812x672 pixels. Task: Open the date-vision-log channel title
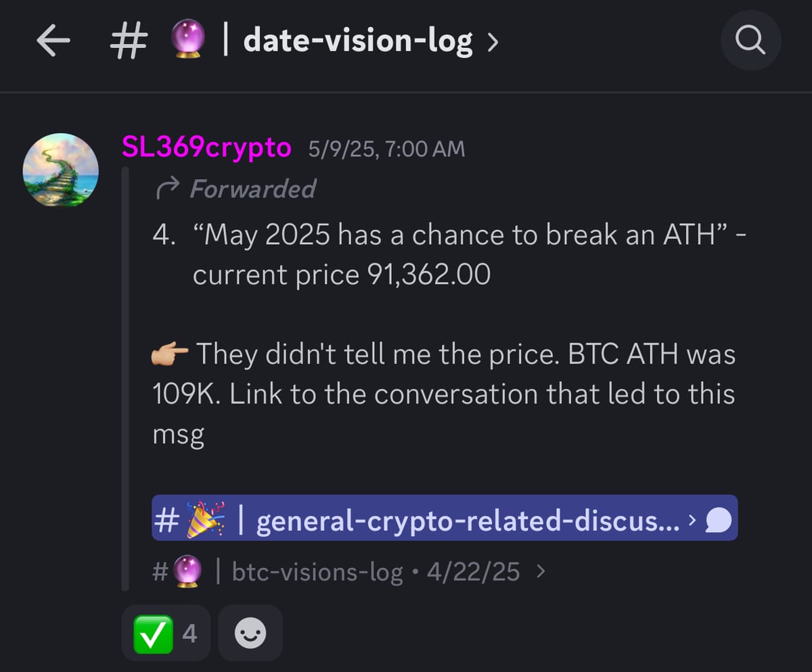point(358,42)
